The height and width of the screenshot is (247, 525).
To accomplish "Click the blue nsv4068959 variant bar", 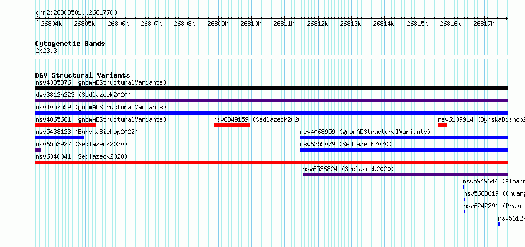I will 404,138.
